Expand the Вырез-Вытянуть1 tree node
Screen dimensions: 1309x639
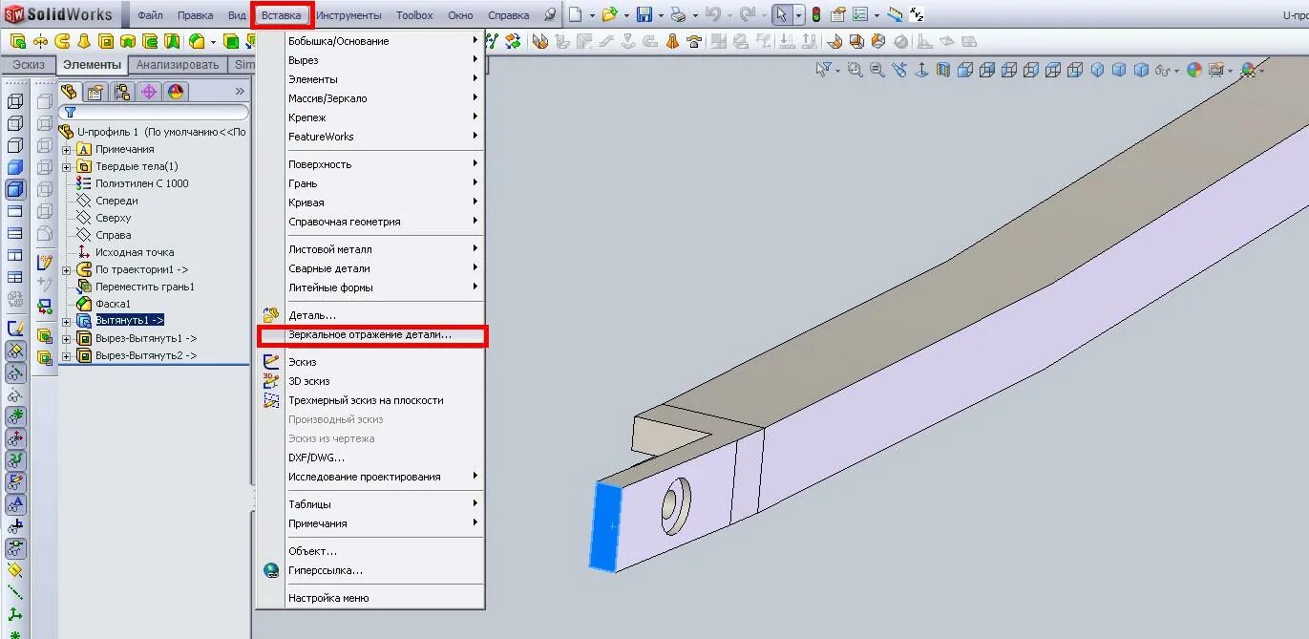pos(66,338)
